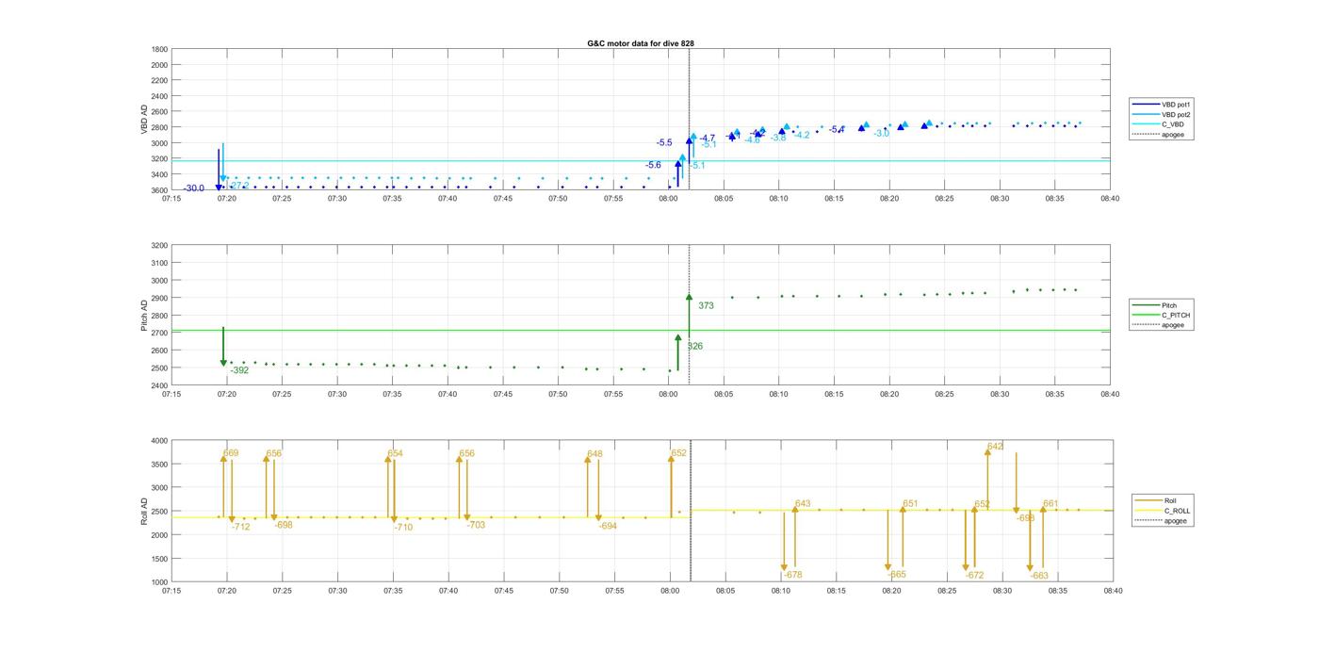This screenshot has width=1319, height=653.
Task: Click the '1800' tick on VBD AD axis
Action: tap(159, 49)
